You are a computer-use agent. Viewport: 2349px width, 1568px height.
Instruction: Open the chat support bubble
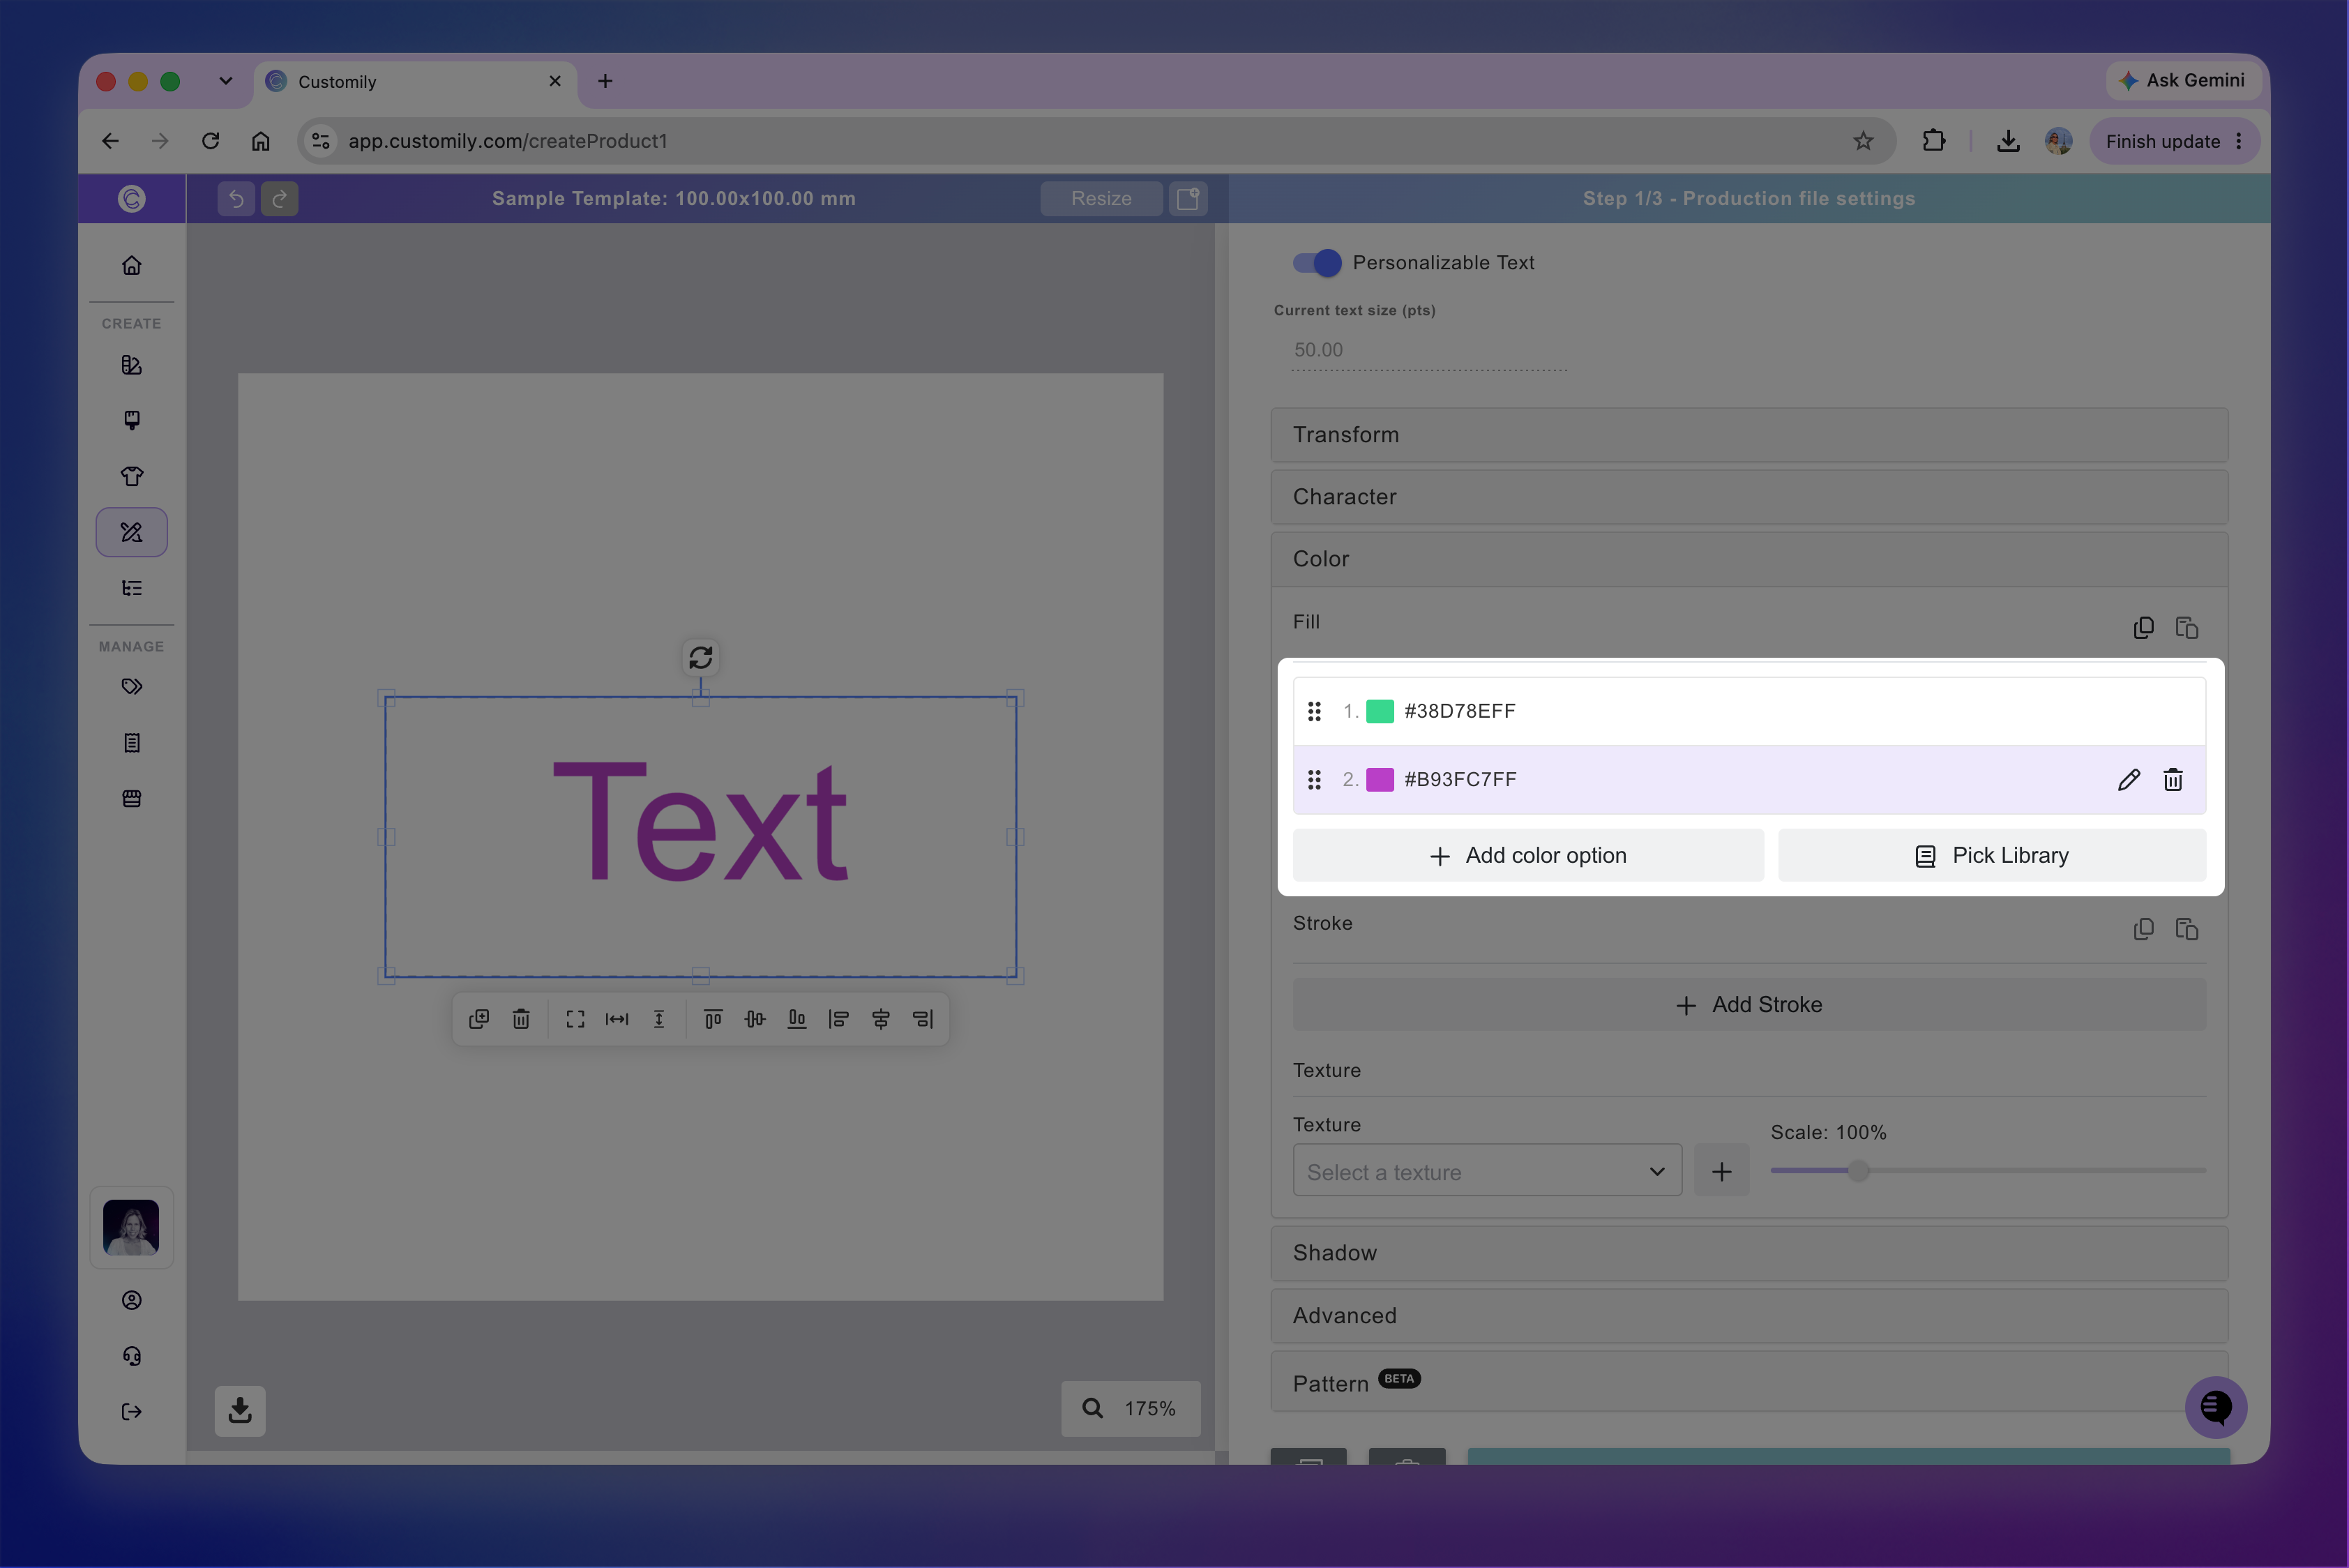click(2216, 1408)
